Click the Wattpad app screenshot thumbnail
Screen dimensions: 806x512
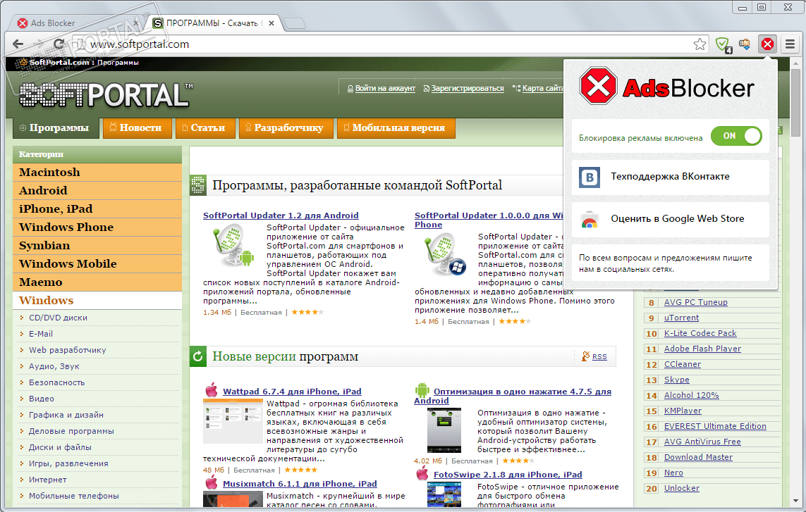tap(233, 422)
